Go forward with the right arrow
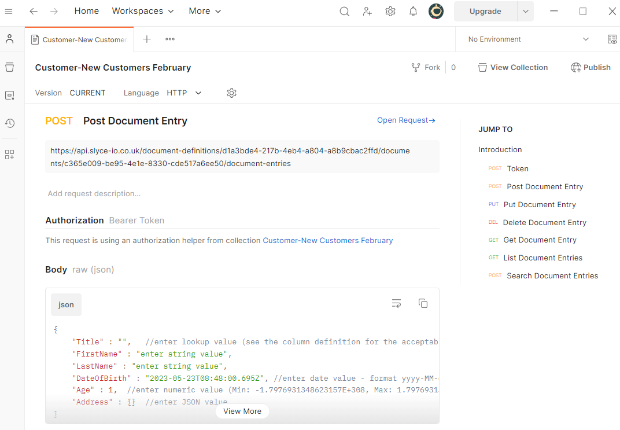Viewport: 620px width, 430px height. (54, 12)
